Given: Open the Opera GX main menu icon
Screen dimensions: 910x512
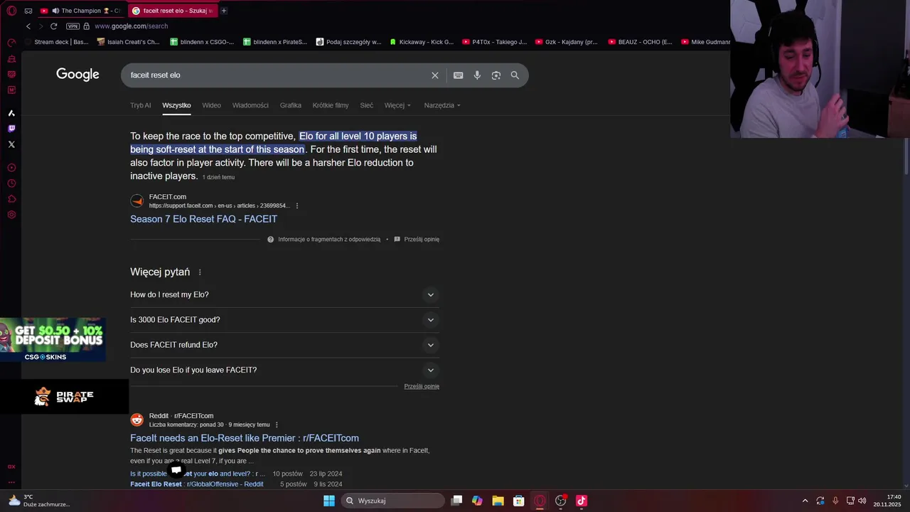Looking at the screenshot, I should 11,11.
